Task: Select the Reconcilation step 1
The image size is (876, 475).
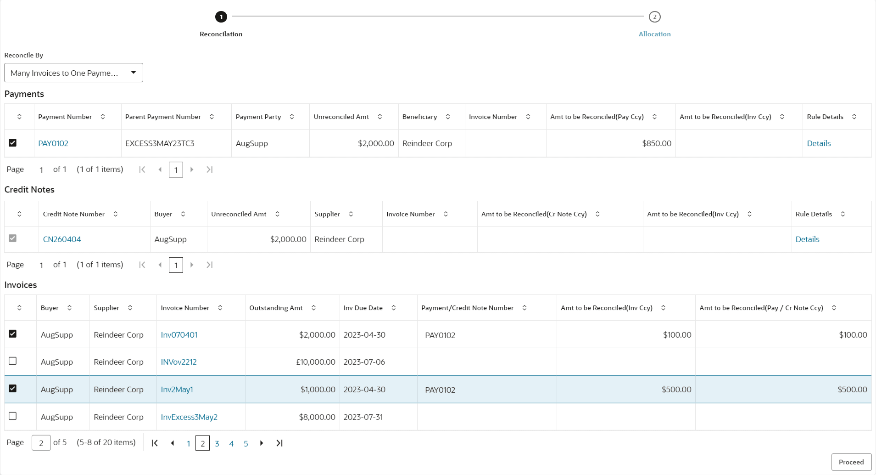Action: [221, 17]
